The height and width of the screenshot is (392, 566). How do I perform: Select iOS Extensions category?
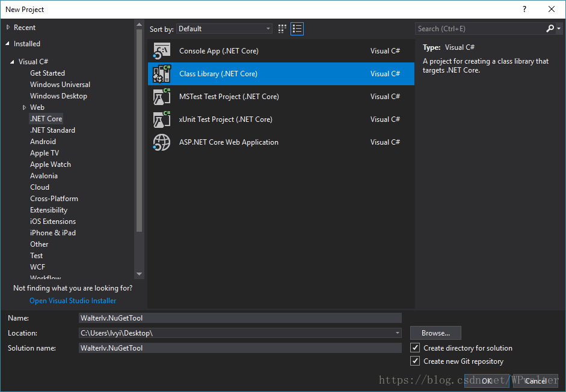(x=53, y=222)
